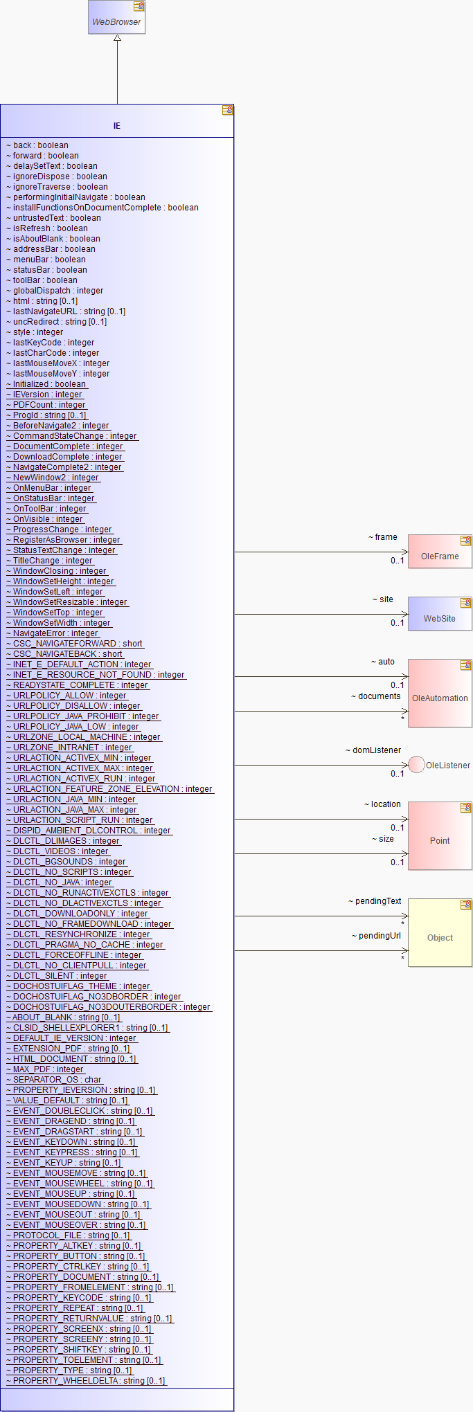
Task: Click the '~ pendingUrl' association label
Action: click(377, 936)
